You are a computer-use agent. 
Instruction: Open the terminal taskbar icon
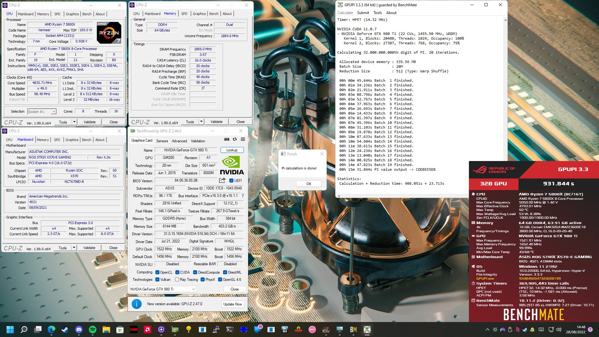pyautogui.click(x=230, y=330)
